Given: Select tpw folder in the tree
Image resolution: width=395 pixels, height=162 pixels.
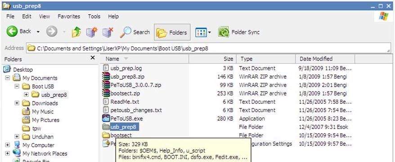Looking at the screenshot, I should 36,128.
